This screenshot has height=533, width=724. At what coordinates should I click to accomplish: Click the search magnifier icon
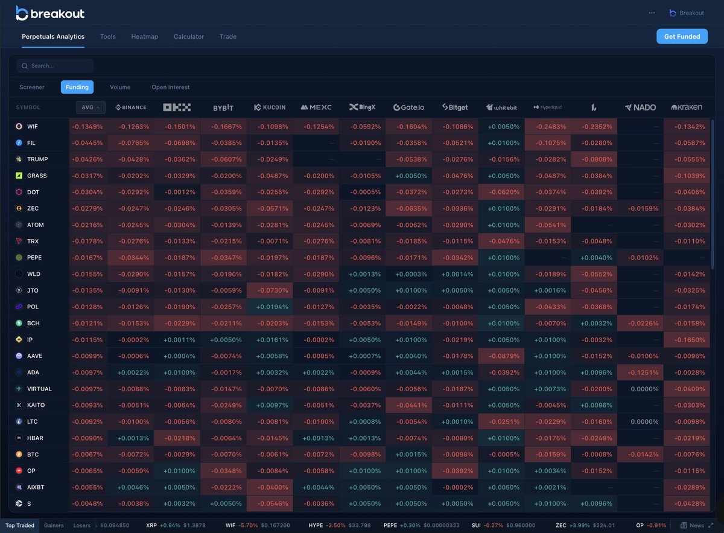[25, 66]
